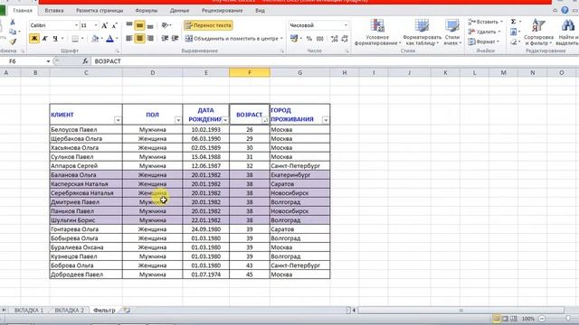The height and width of the screenshot is (325, 579).
Task: Decrease decimal places
Action: pos(345,38)
